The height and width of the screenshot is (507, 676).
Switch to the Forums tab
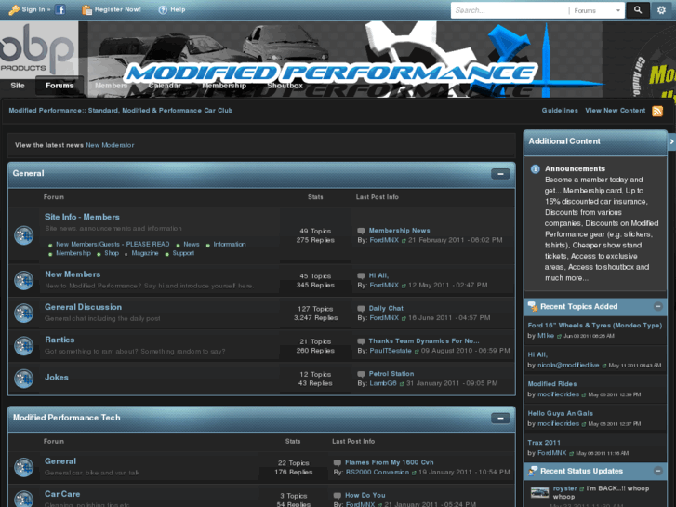[x=60, y=86]
